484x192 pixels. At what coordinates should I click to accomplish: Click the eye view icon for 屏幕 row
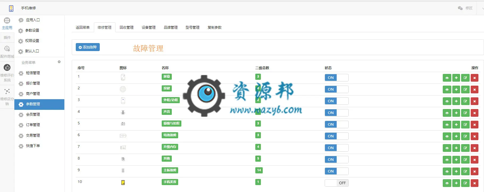click(x=447, y=78)
